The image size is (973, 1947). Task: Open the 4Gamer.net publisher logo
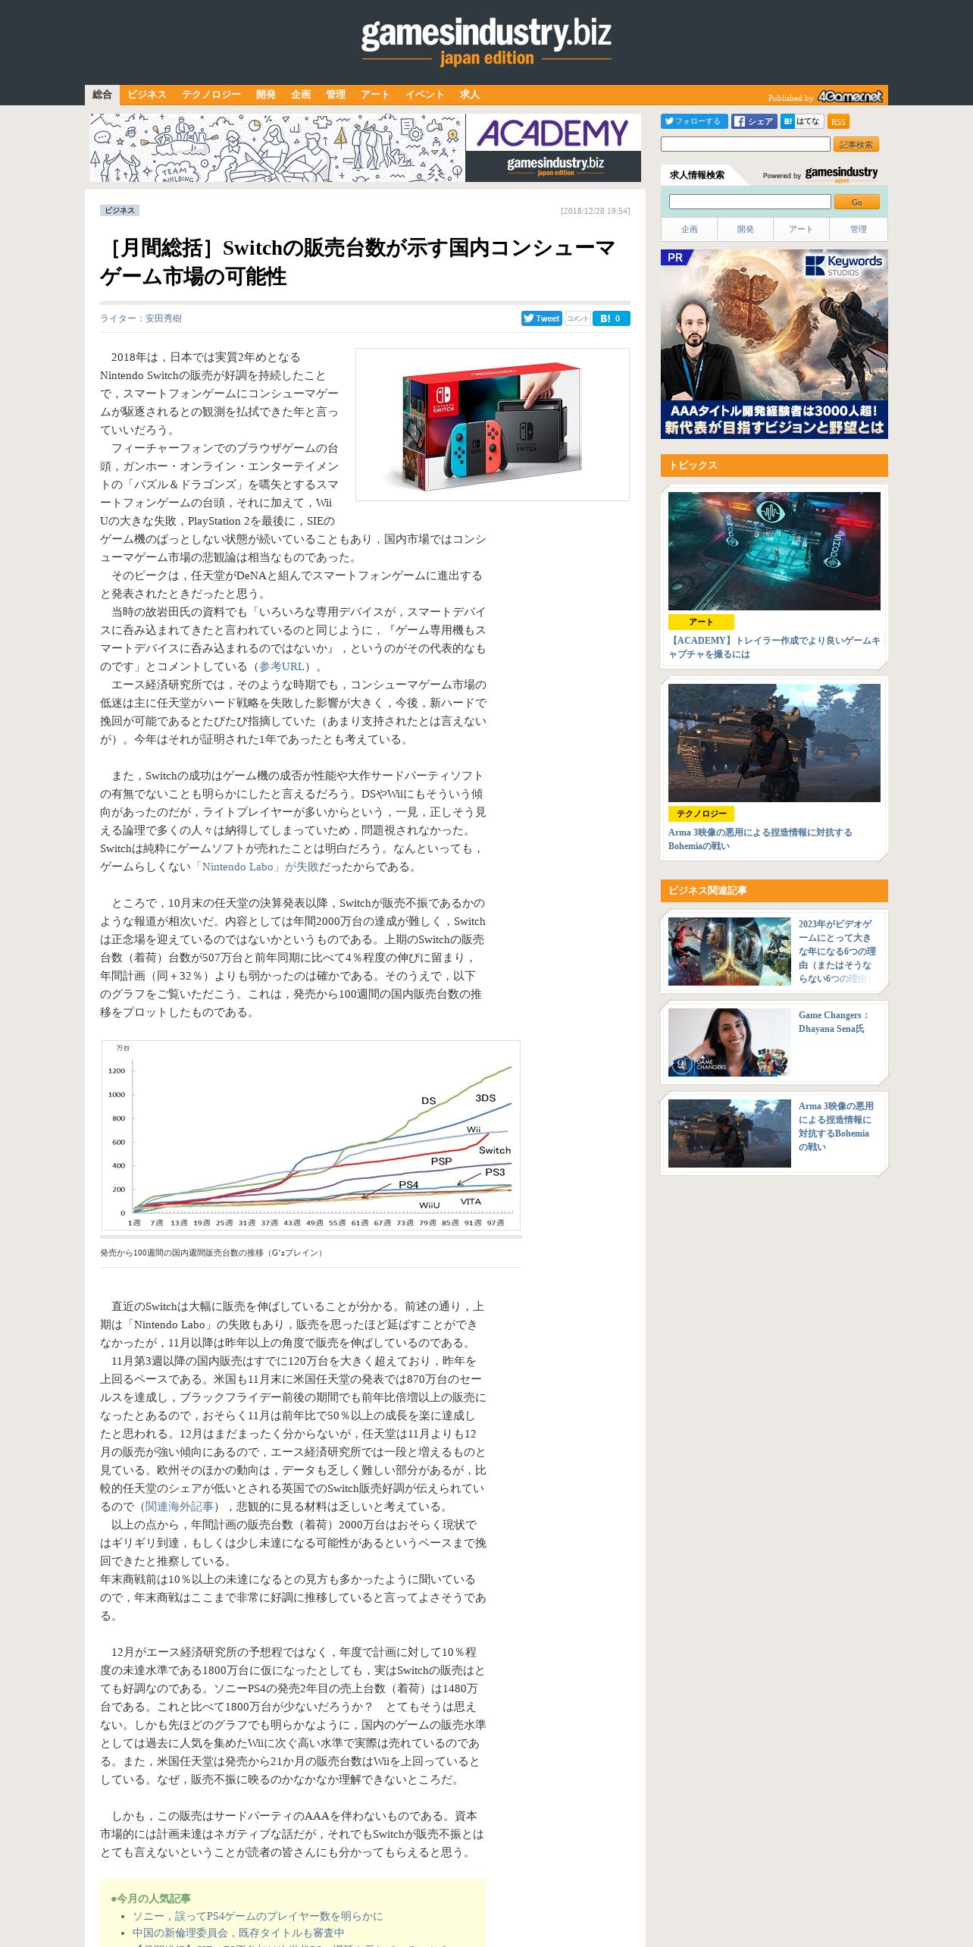click(x=849, y=96)
